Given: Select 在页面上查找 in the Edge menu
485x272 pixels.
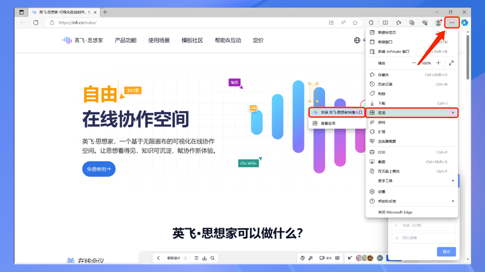Looking at the screenshot, I should [412, 171].
